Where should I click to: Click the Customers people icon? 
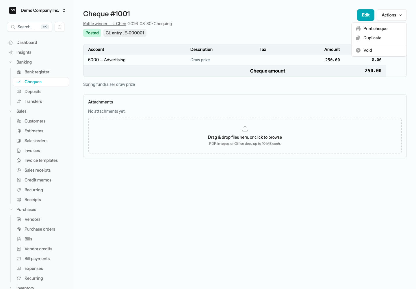coord(19,121)
